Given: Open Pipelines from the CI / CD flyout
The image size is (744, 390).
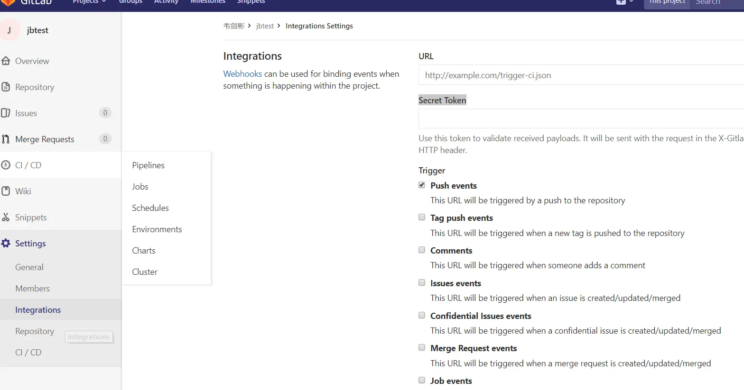Looking at the screenshot, I should coord(148,165).
